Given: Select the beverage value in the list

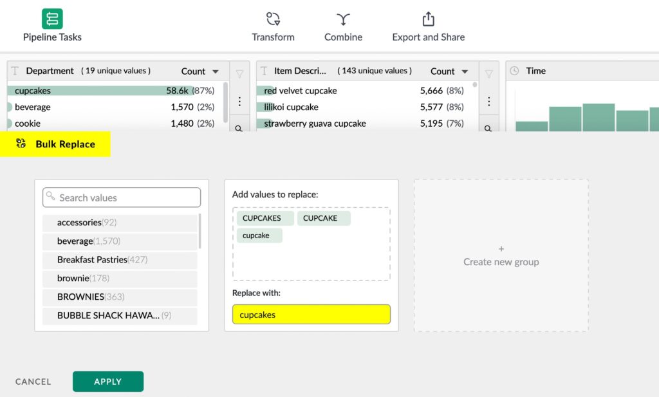Looking at the screenshot, I should (120, 241).
